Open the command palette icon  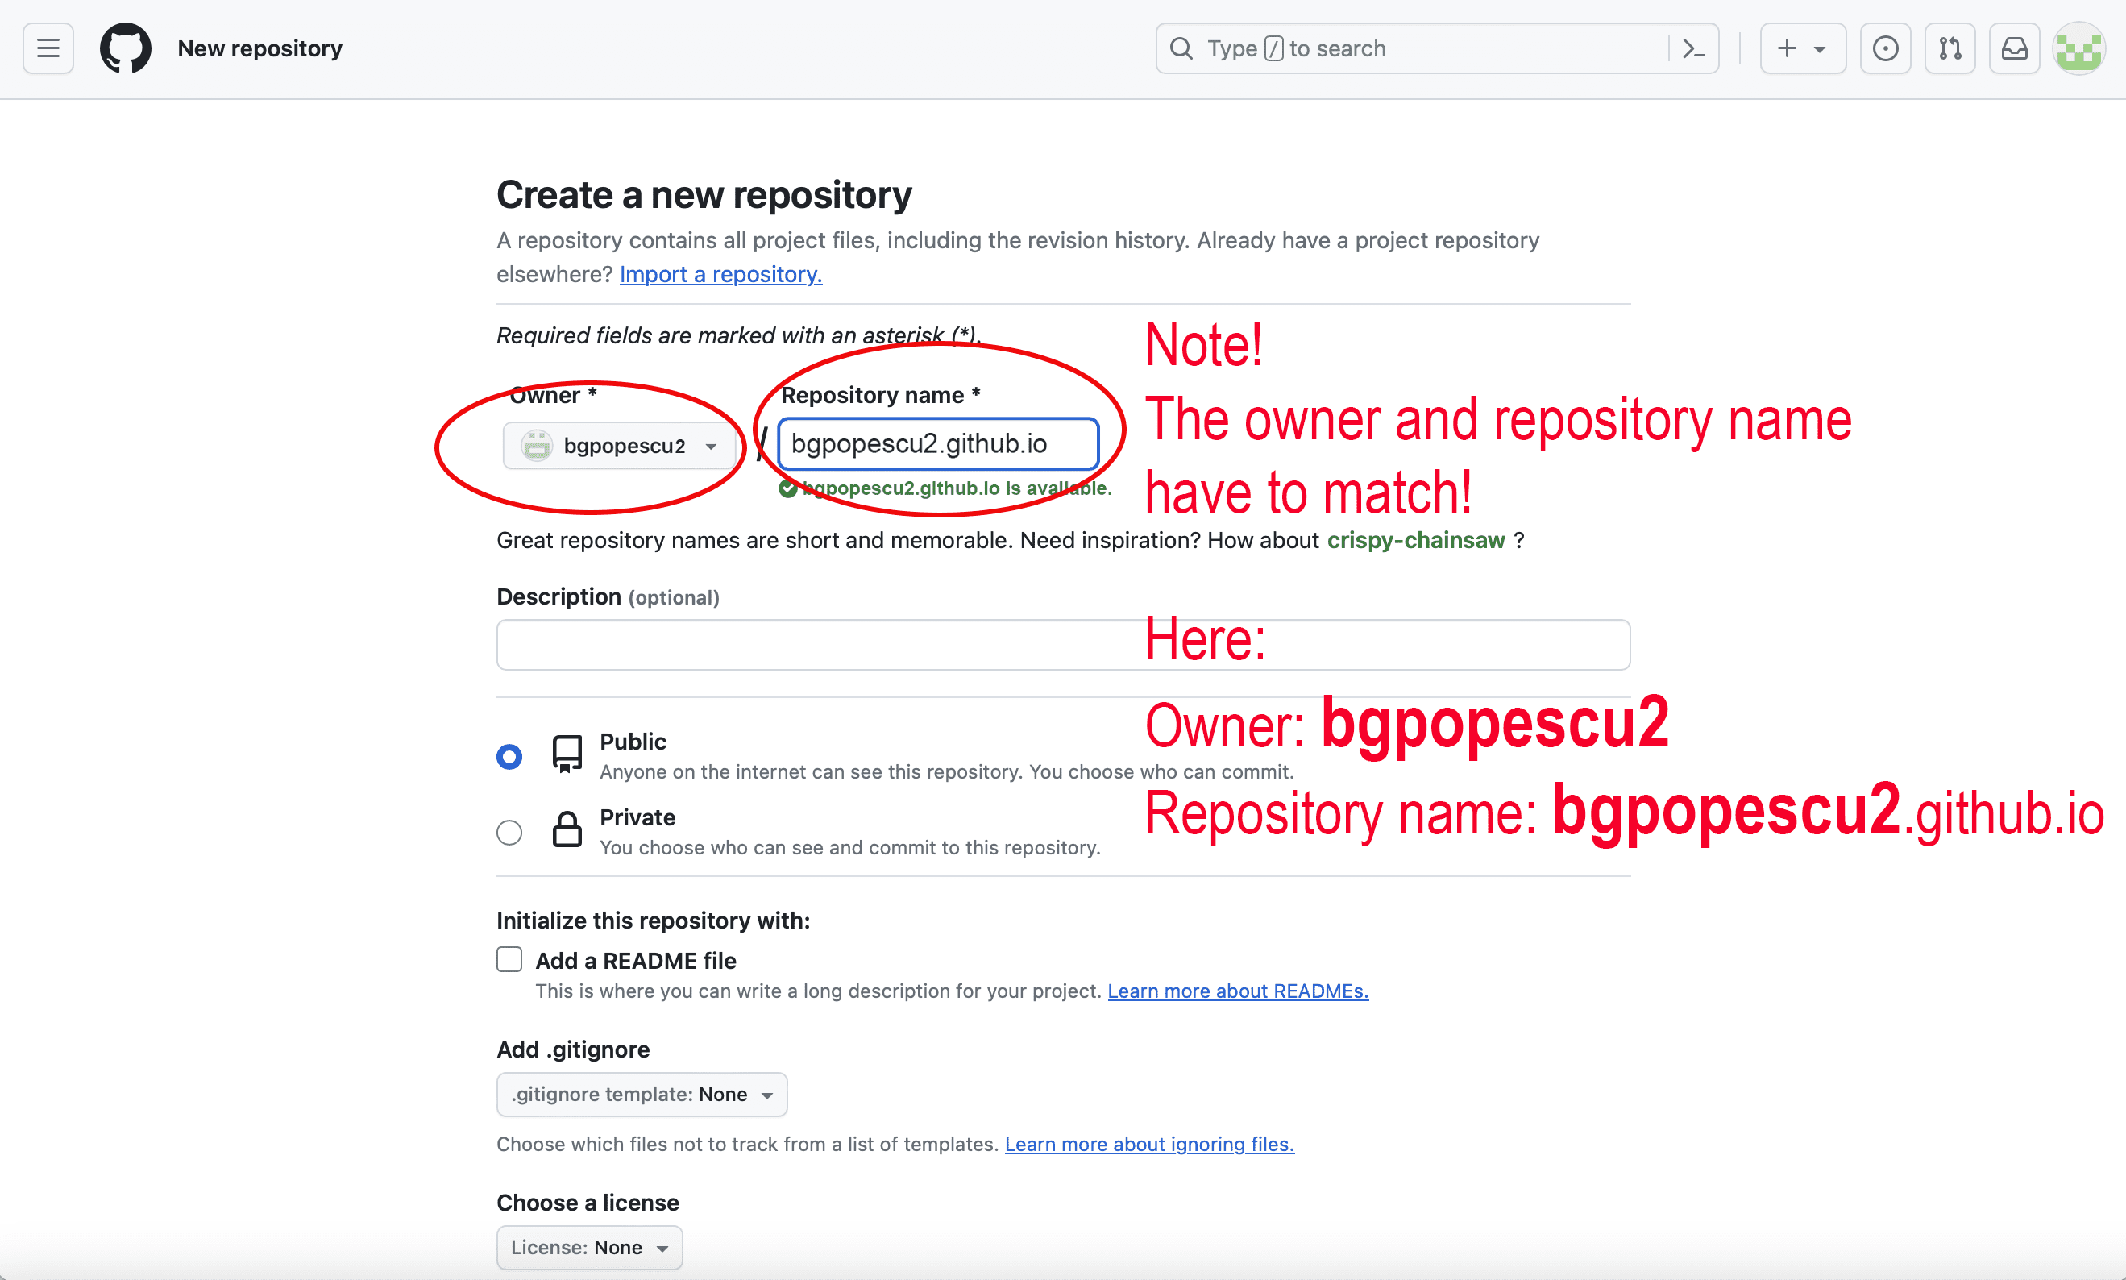pyautogui.click(x=1693, y=48)
